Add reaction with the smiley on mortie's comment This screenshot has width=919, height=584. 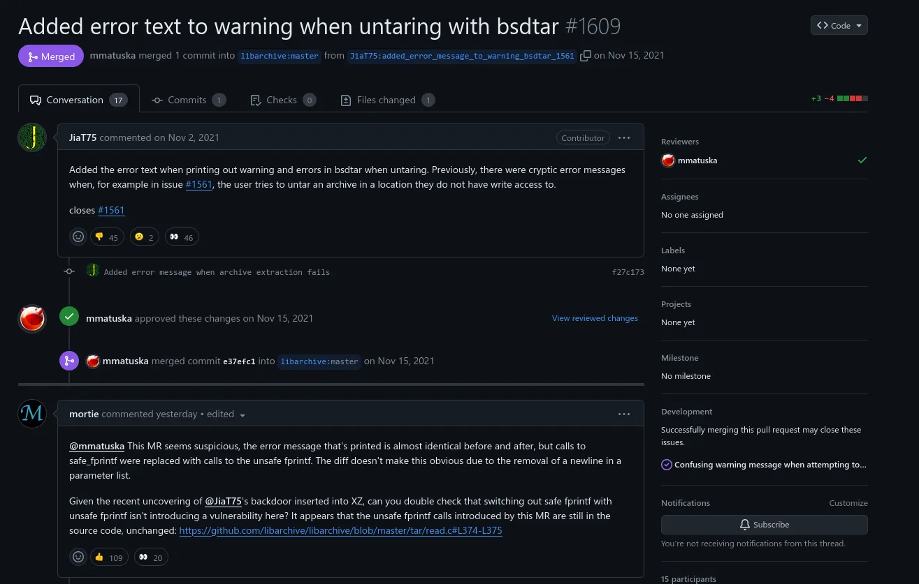(78, 557)
